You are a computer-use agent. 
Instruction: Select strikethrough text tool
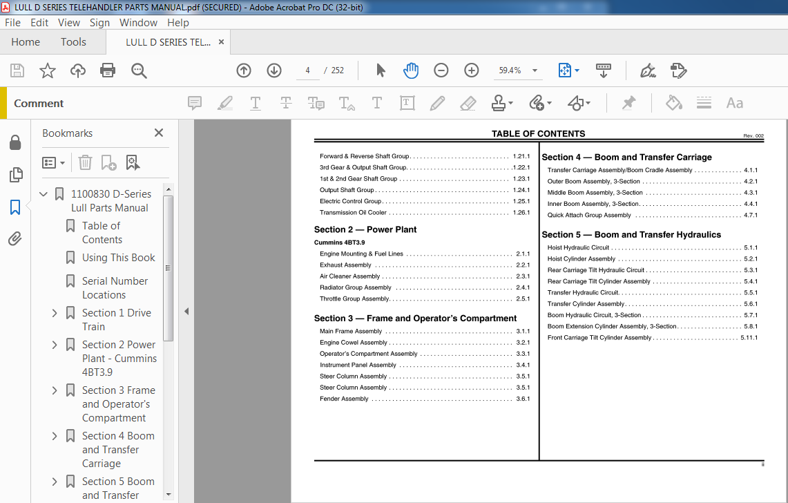coord(285,103)
